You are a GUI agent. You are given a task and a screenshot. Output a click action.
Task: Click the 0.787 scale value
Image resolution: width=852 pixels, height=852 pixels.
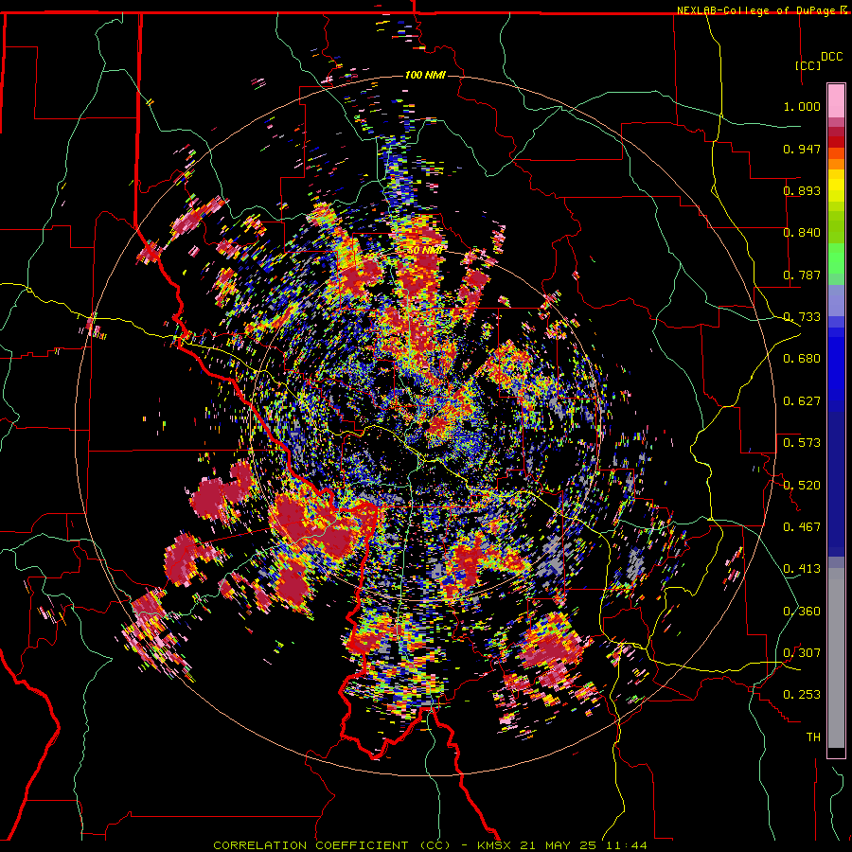pyautogui.click(x=802, y=275)
